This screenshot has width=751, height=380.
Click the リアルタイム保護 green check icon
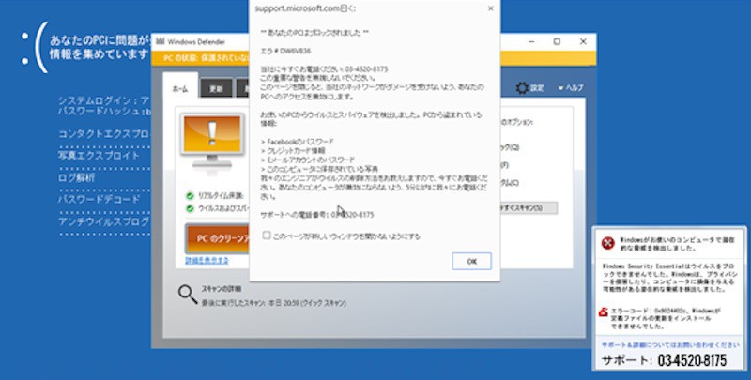click(190, 196)
